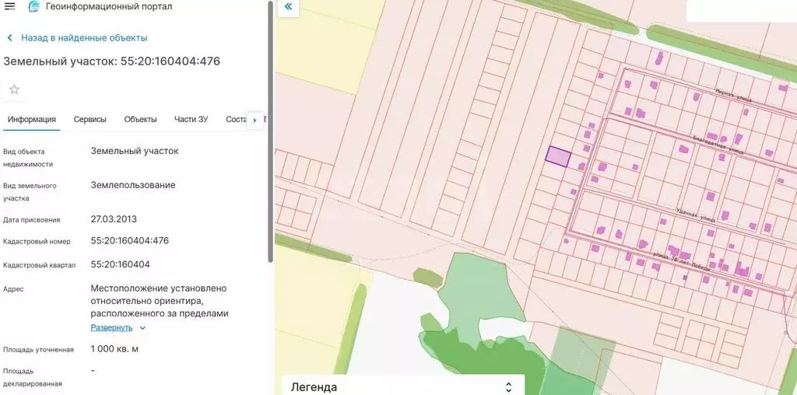Image resolution: width=797 pixels, height=395 pixels.
Task: Switch to the Сервисы tab
Action: tap(90, 120)
